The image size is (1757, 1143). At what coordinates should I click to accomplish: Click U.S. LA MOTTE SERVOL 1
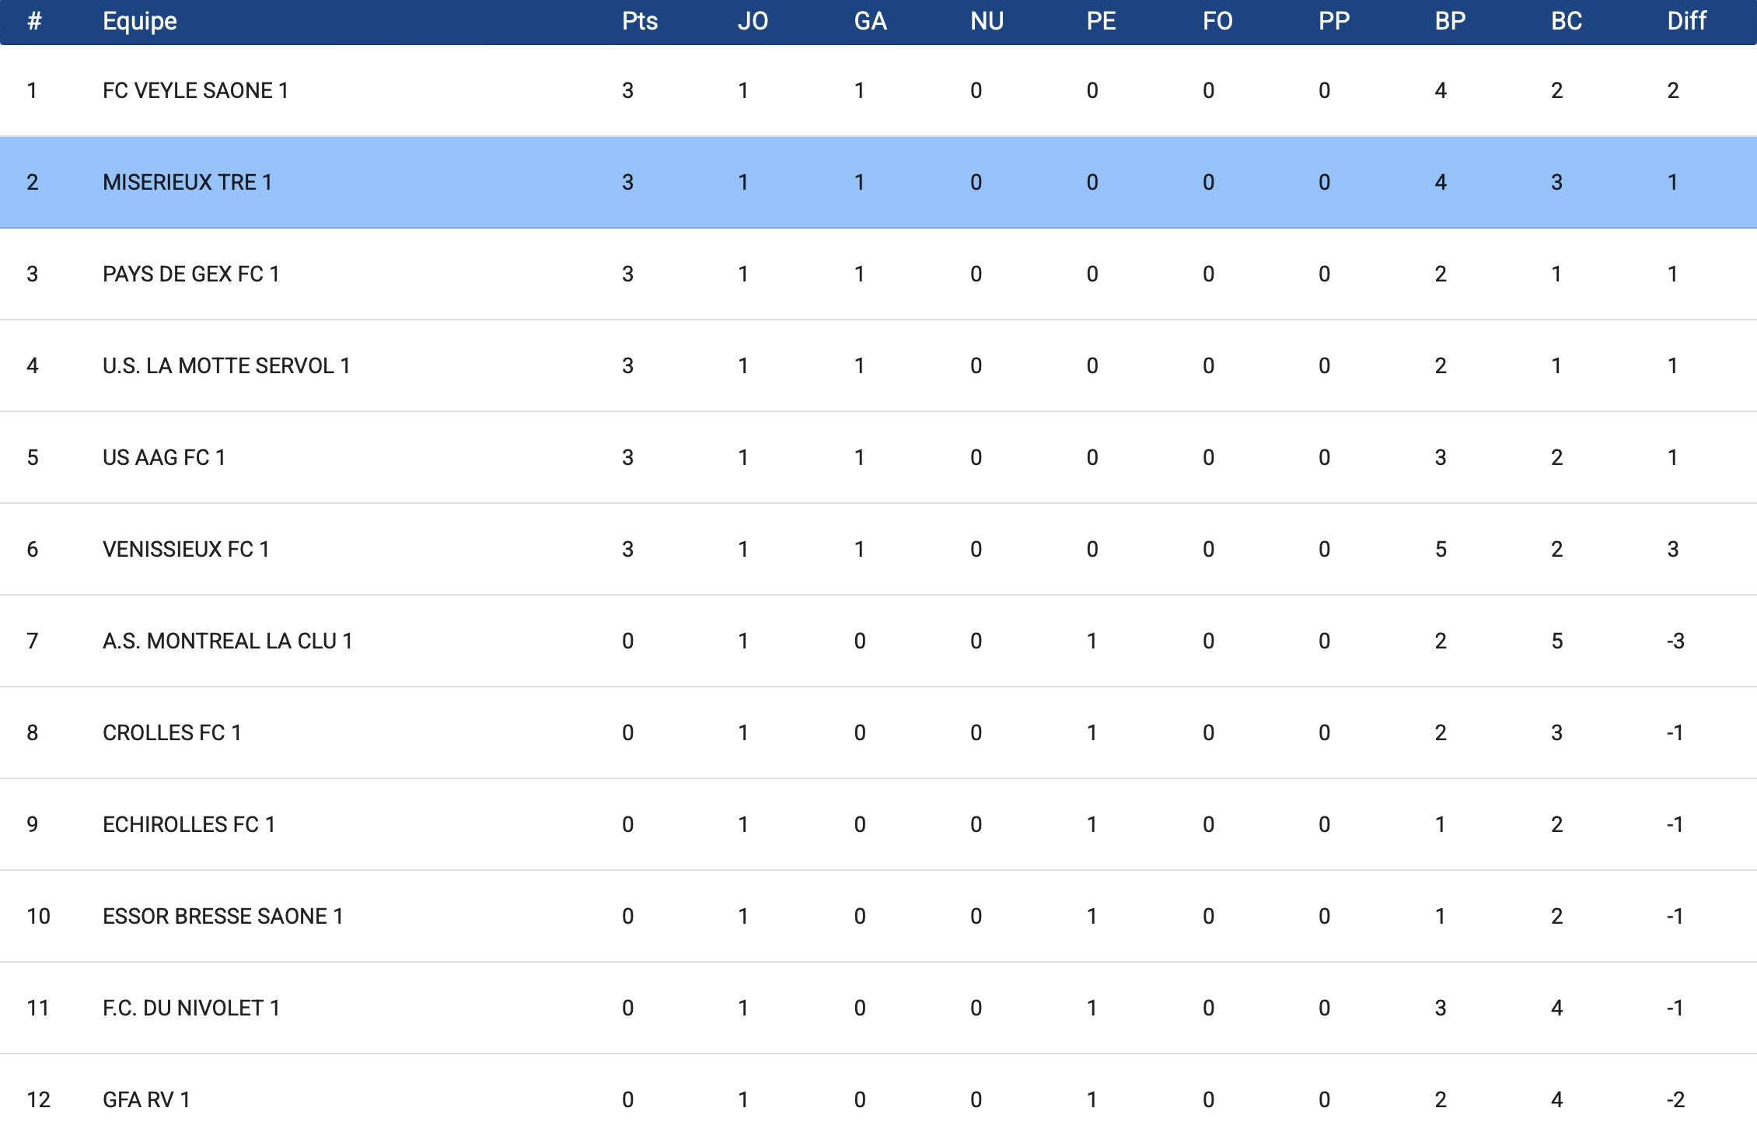tap(226, 366)
